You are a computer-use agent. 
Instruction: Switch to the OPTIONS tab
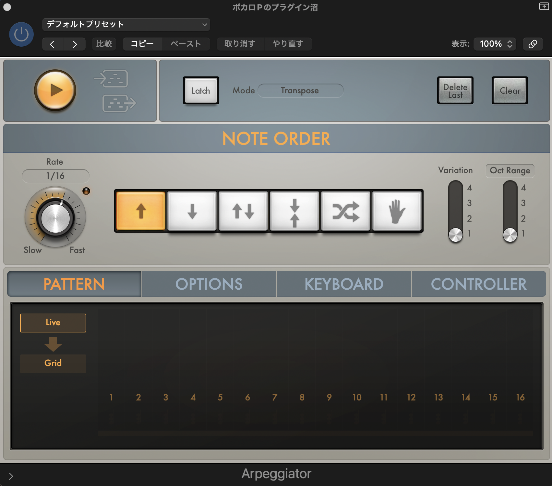coord(209,284)
